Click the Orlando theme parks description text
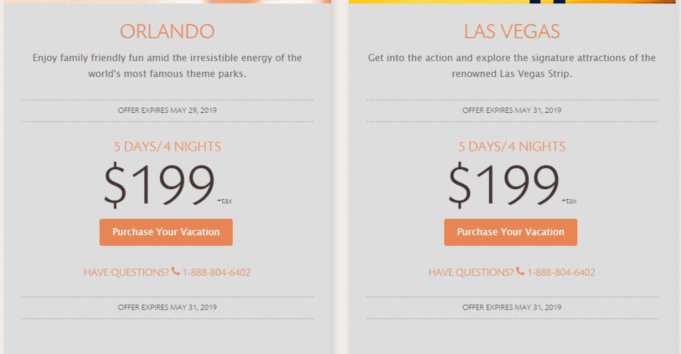 pos(167,66)
